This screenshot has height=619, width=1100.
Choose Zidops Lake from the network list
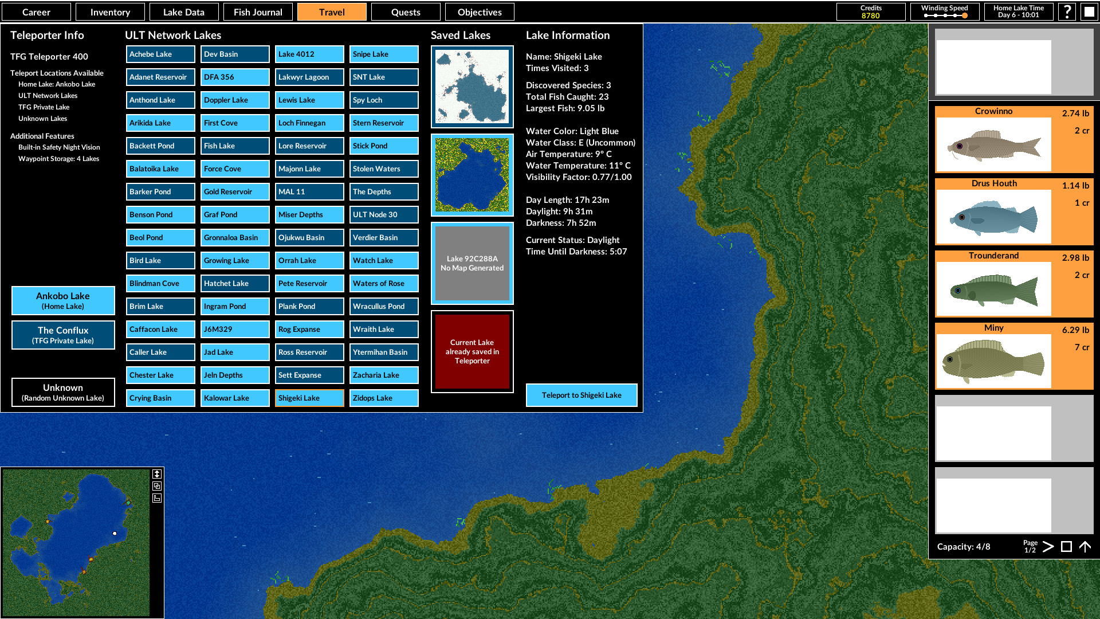tap(383, 398)
